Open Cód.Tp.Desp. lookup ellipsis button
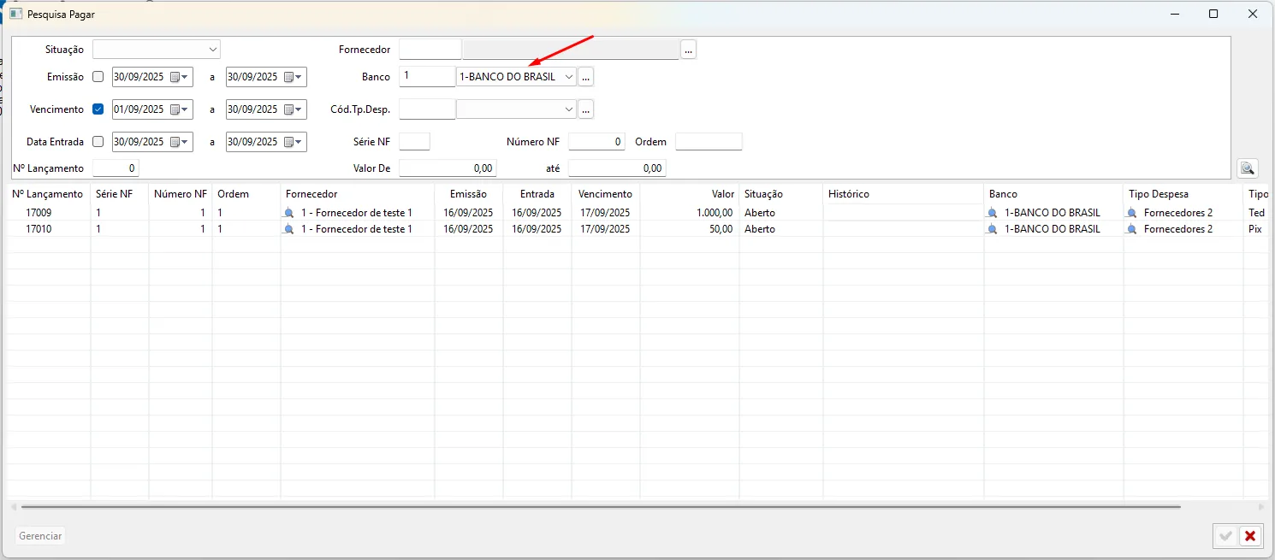 pyautogui.click(x=585, y=109)
